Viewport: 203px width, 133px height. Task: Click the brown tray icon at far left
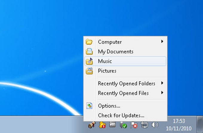[92, 125]
